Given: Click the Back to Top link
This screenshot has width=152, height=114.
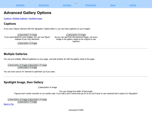Looking at the screenshot, I should [x=9, y=104].
